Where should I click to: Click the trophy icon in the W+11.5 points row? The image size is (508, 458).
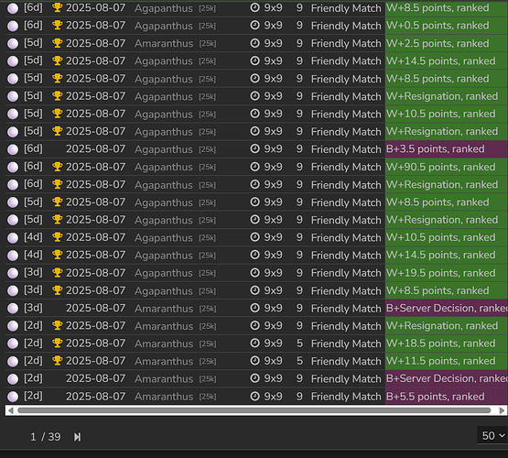coord(58,360)
